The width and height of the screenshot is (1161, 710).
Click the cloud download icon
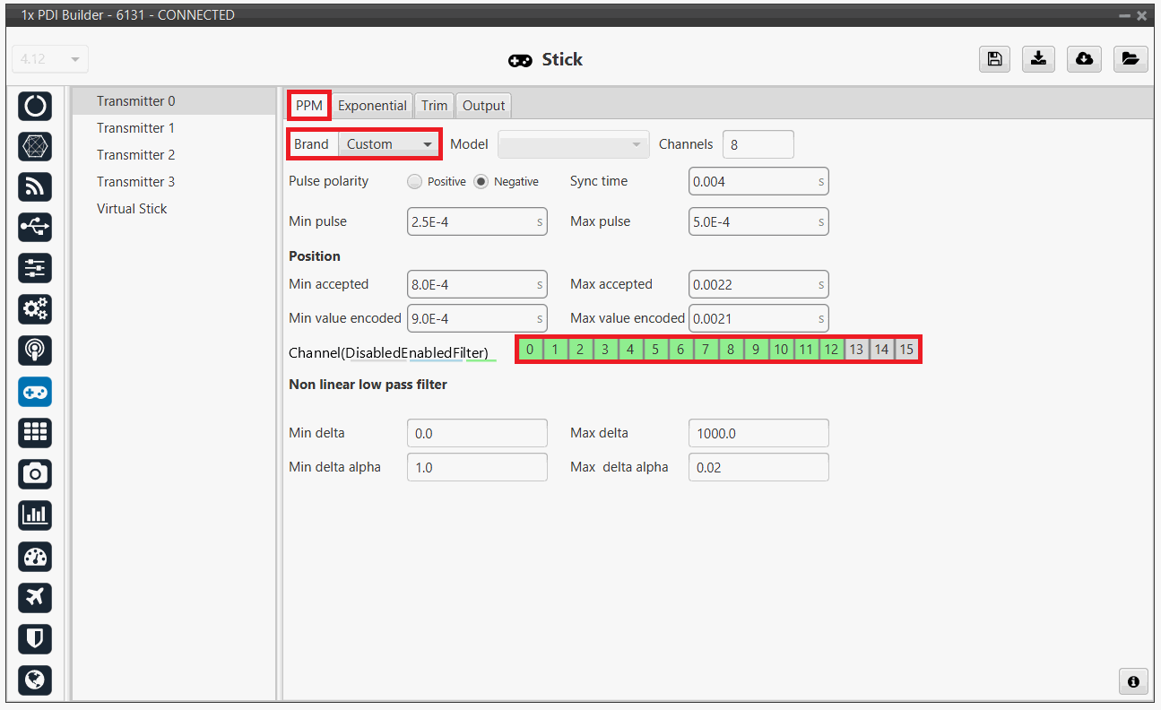1084,59
